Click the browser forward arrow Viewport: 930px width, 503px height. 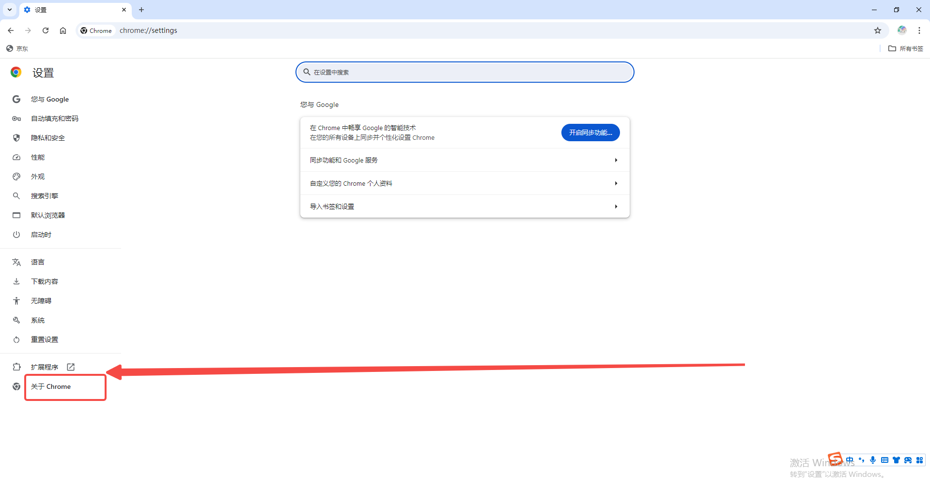pyautogui.click(x=28, y=30)
